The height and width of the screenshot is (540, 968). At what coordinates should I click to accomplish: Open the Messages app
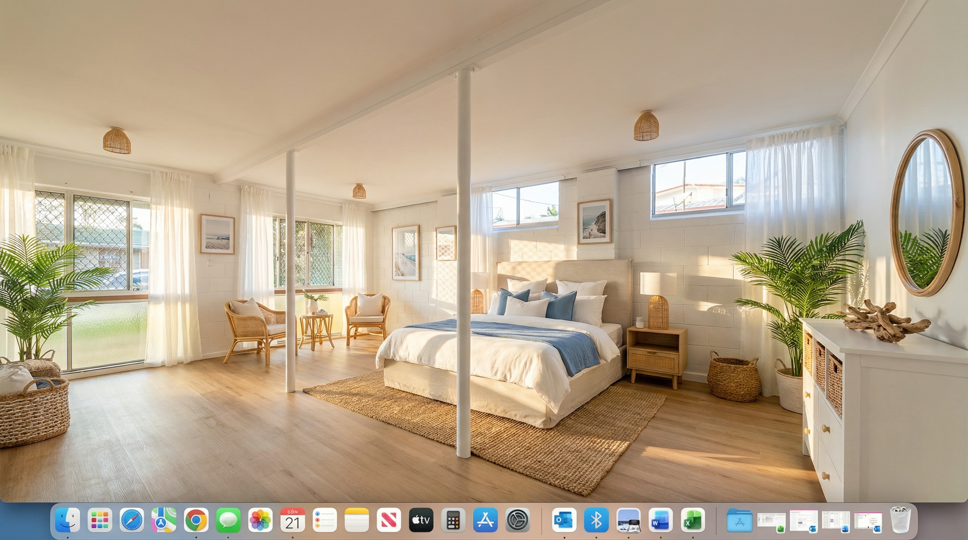(x=228, y=520)
